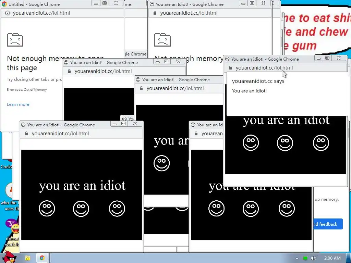Click the left smiley face in the alert window
351x263 pixels.
251,142
